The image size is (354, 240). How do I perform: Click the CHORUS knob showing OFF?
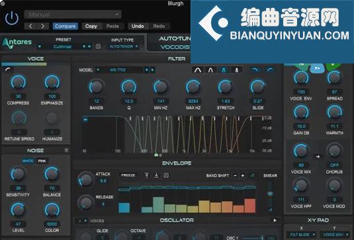pos(334,151)
